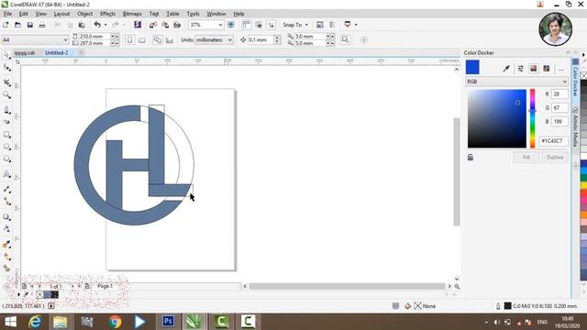This screenshot has height=330, width=587.
Task: Click the Publish to PDF icon
Action: [x=177, y=25]
